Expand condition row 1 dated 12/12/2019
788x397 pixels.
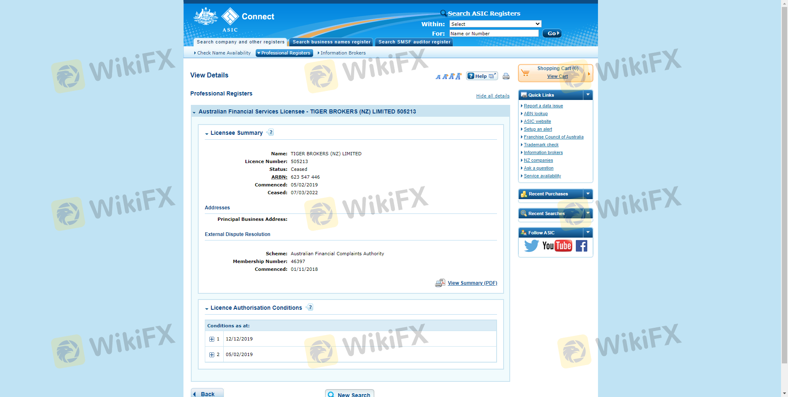(212, 339)
